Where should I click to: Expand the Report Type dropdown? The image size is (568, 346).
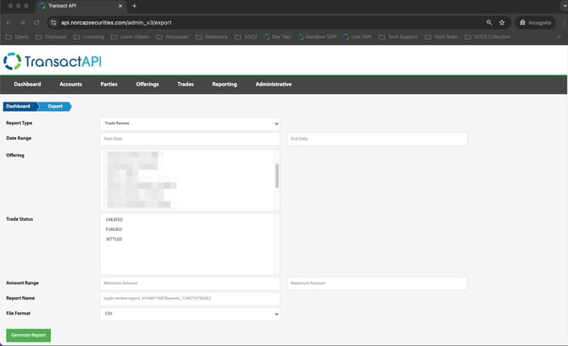pyautogui.click(x=190, y=124)
